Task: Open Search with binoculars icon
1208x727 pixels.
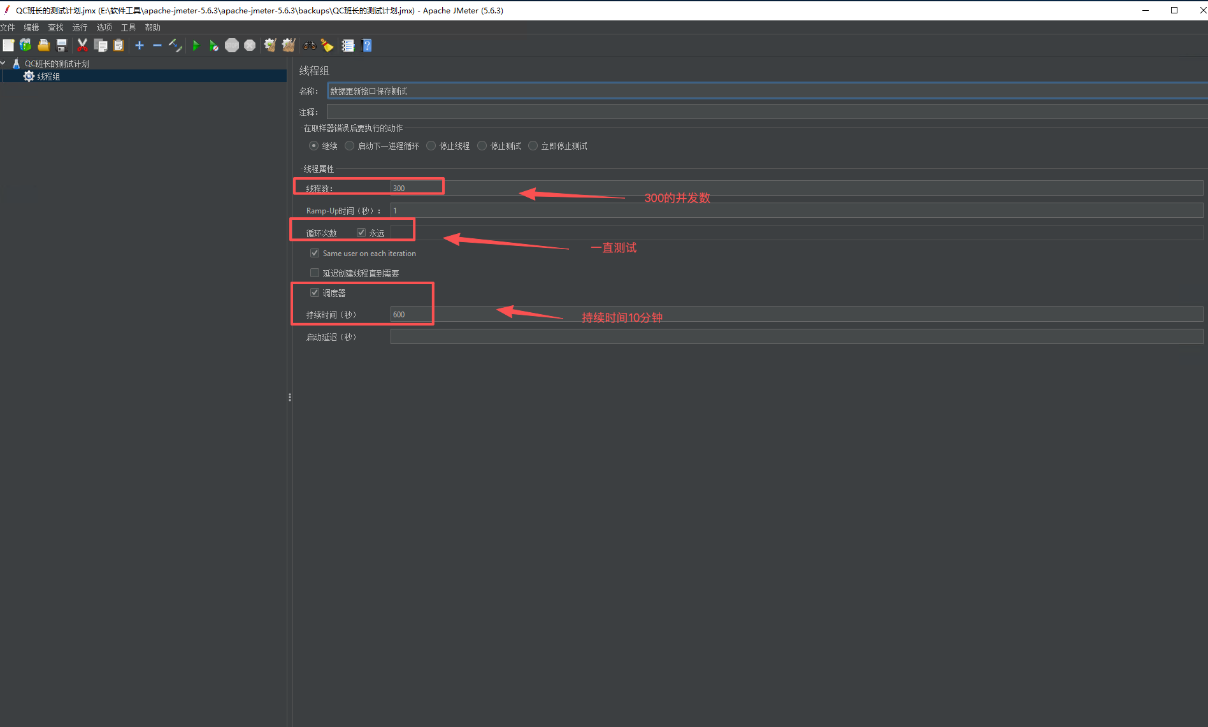Action: coord(310,45)
